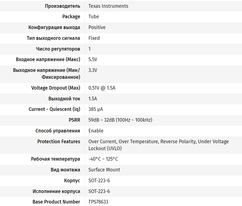Click the PSRR 59dB ~ 32dB value
This screenshot has height=206, width=242.
pos(120,120)
